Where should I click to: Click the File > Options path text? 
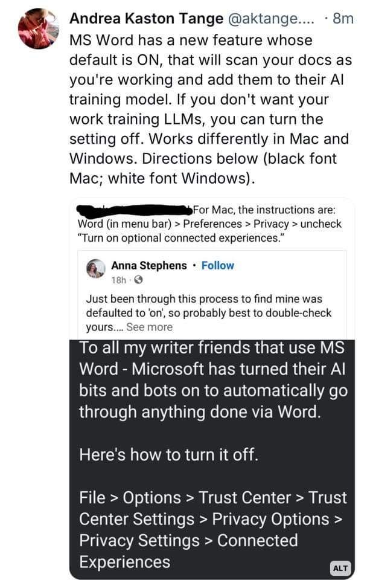click(x=213, y=529)
